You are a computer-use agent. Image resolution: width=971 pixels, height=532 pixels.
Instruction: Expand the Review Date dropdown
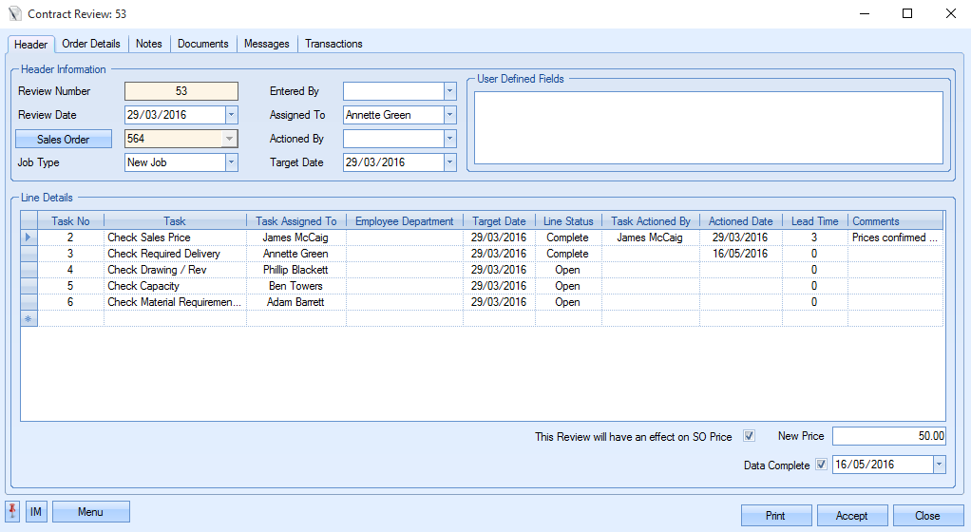[x=231, y=115]
